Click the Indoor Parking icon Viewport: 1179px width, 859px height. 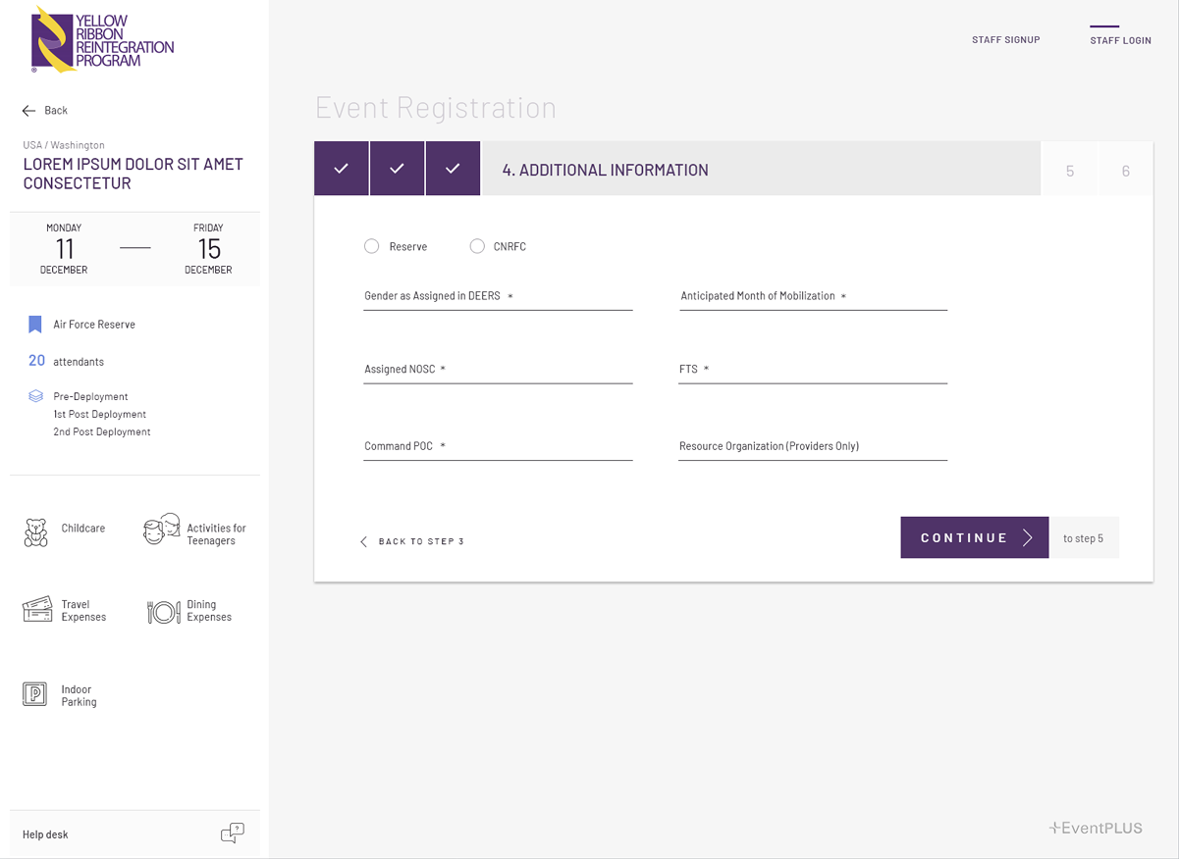(x=34, y=694)
